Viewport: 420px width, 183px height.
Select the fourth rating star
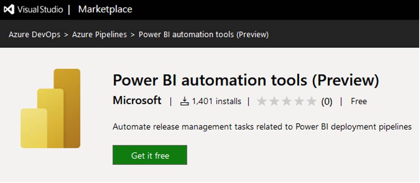click(x=299, y=101)
